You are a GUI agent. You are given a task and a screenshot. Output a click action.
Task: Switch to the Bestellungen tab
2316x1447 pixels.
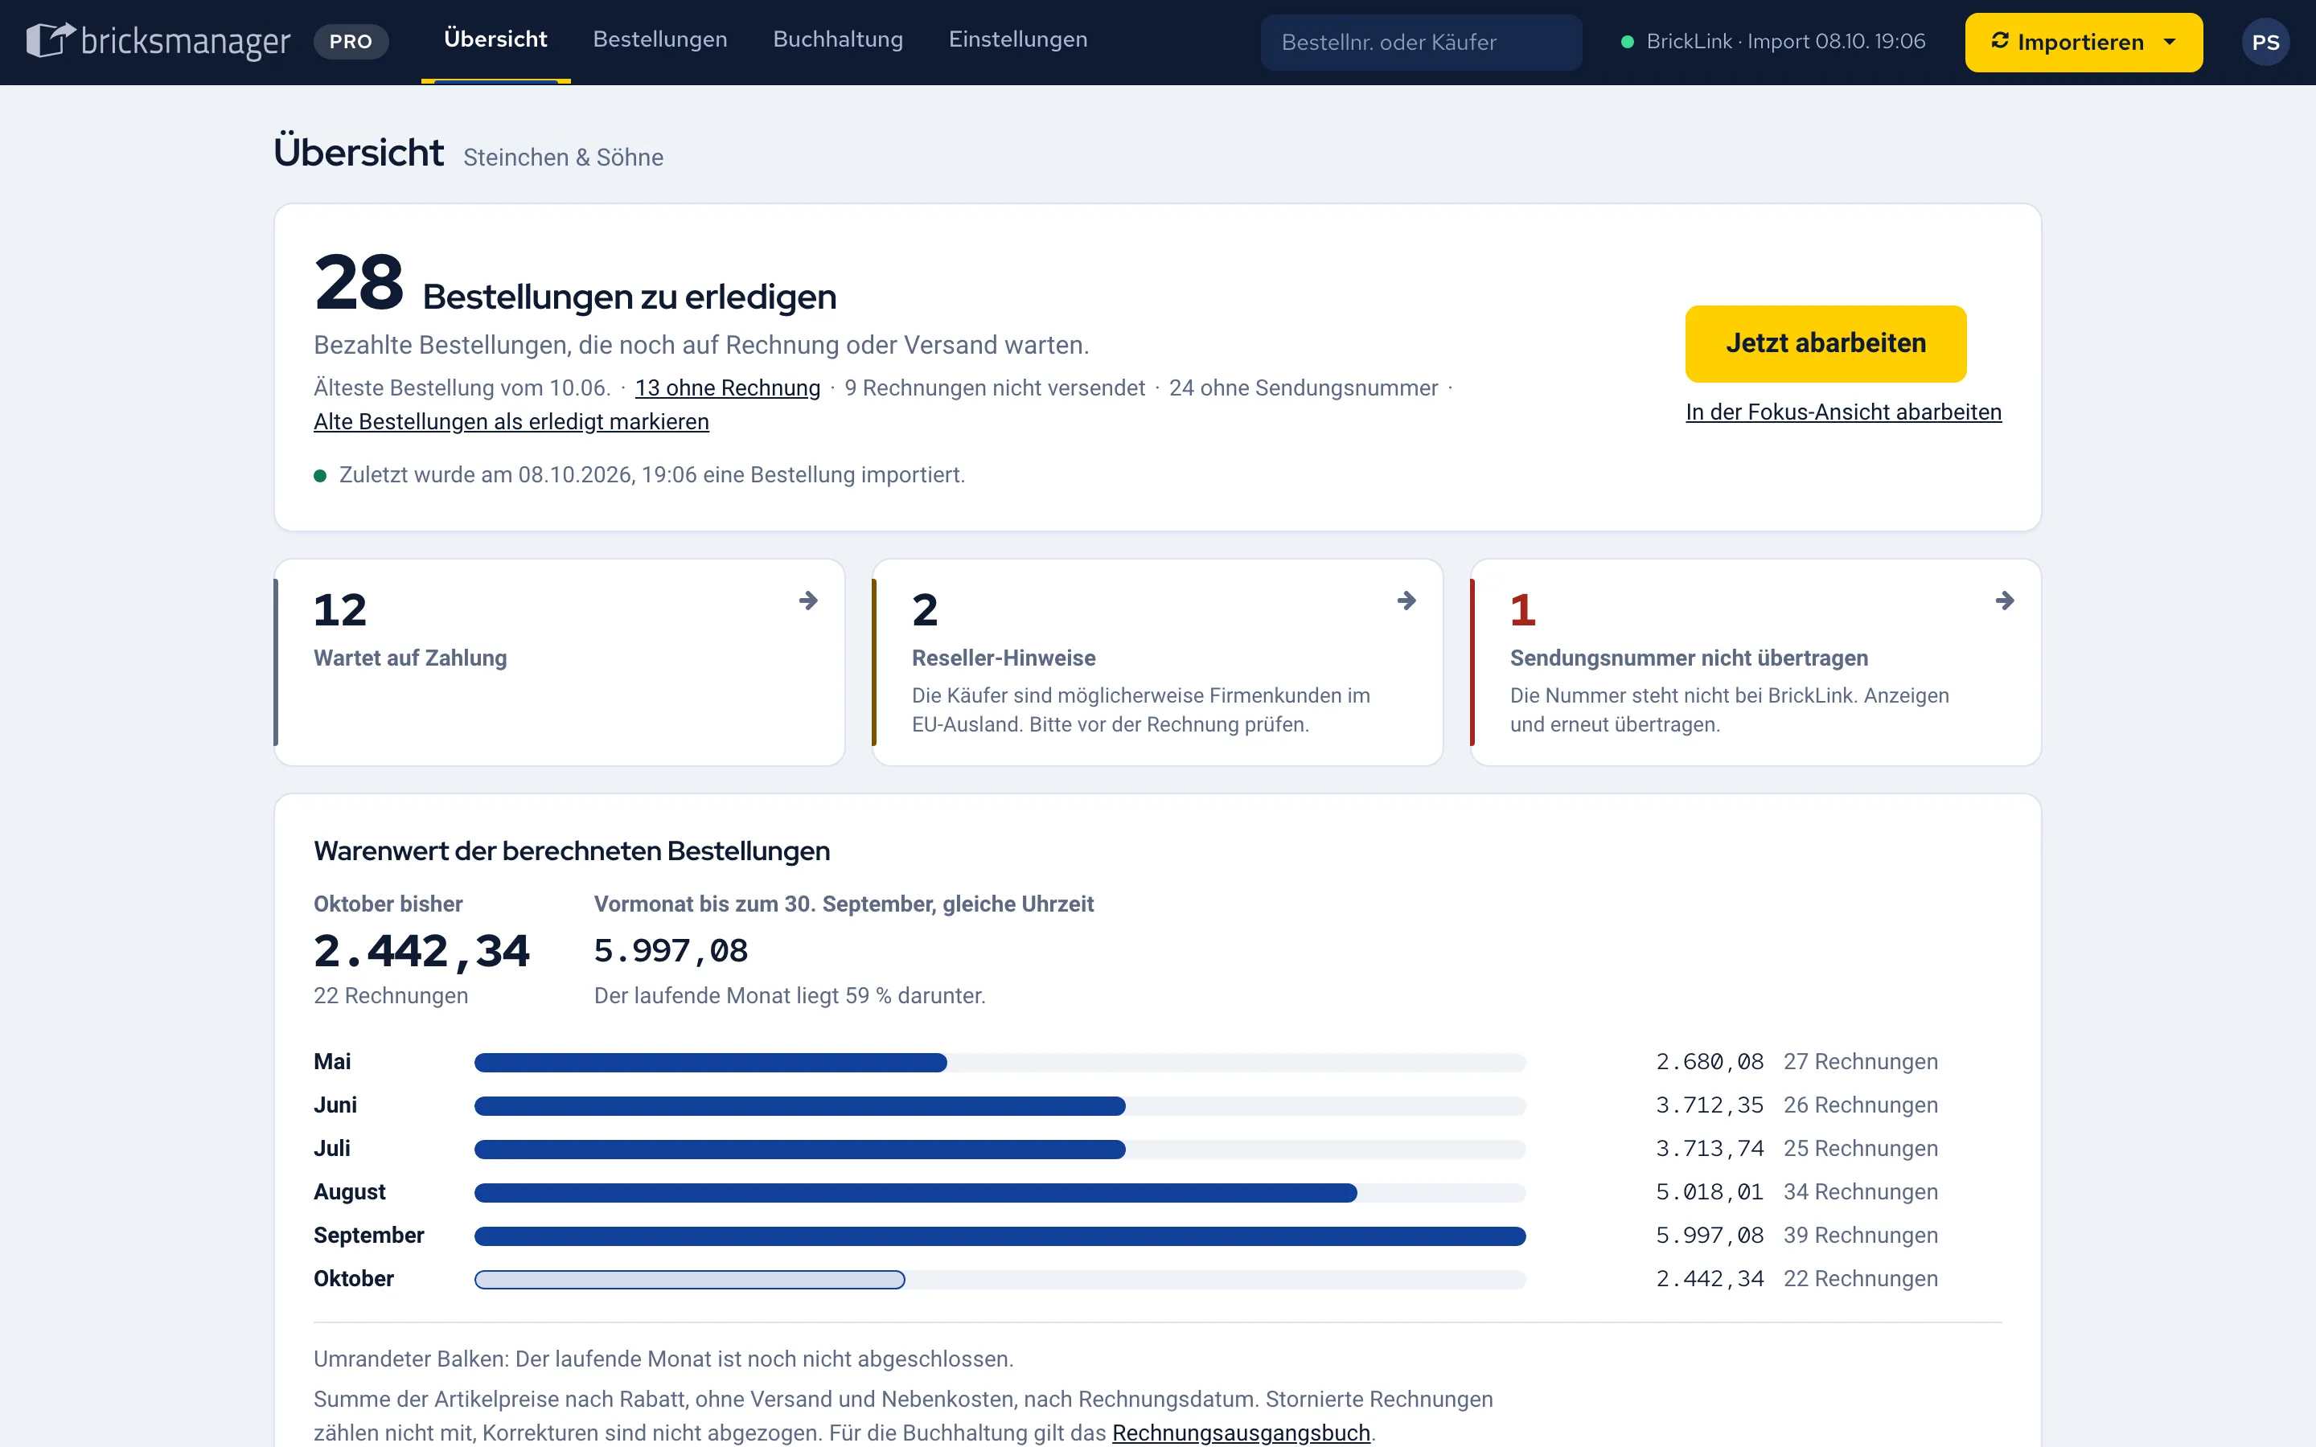pyautogui.click(x=660, y=40)
